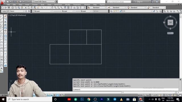Screen dimensions: 182x102
Task: Select the Move modify tool
Action: (5, 31)
